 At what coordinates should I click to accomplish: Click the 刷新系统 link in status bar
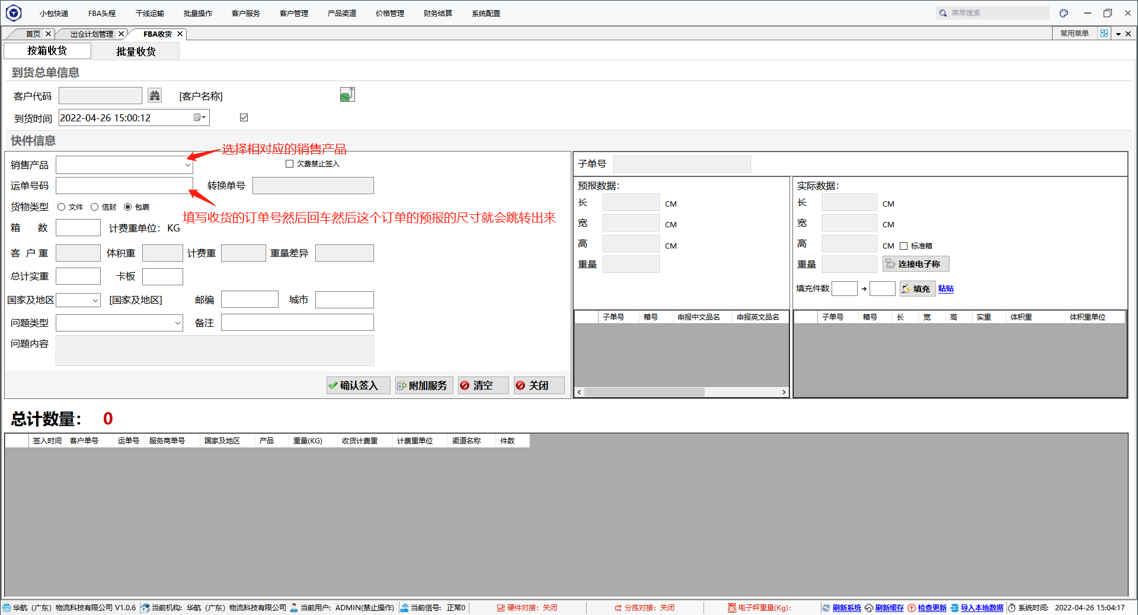point(846,608)
